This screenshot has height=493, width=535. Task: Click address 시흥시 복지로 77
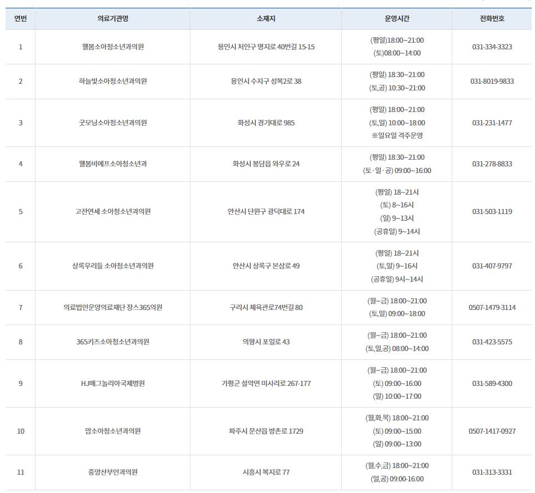pyautogui.click(x=266, y=472)
